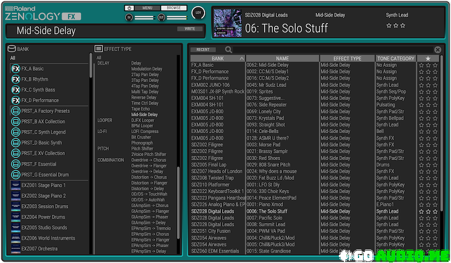
Task: Rate the 0069: Lonely City preset stars
Action: pos(428,112)
